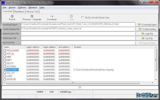The height and width of the screenshot is (100, 160).
Task: Select the ANDROID row name
Action: pos(11,79)
